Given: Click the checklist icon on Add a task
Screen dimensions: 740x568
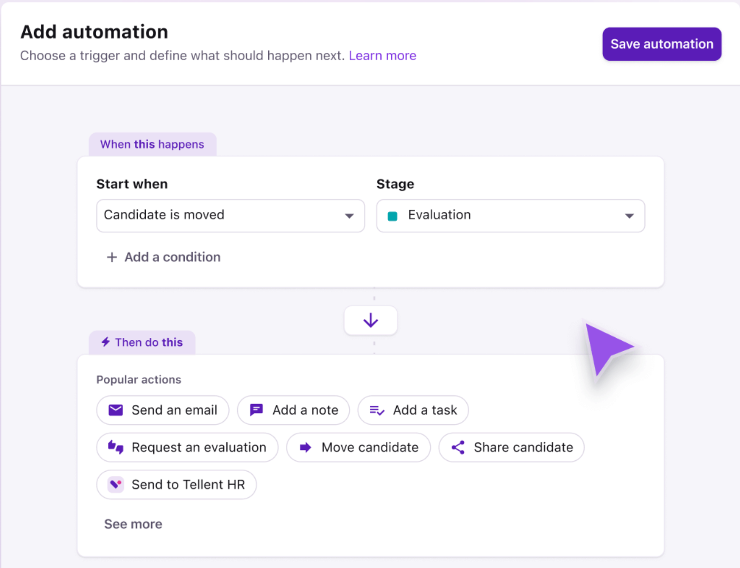Looking at the screenshot, I should pos(377,410).
